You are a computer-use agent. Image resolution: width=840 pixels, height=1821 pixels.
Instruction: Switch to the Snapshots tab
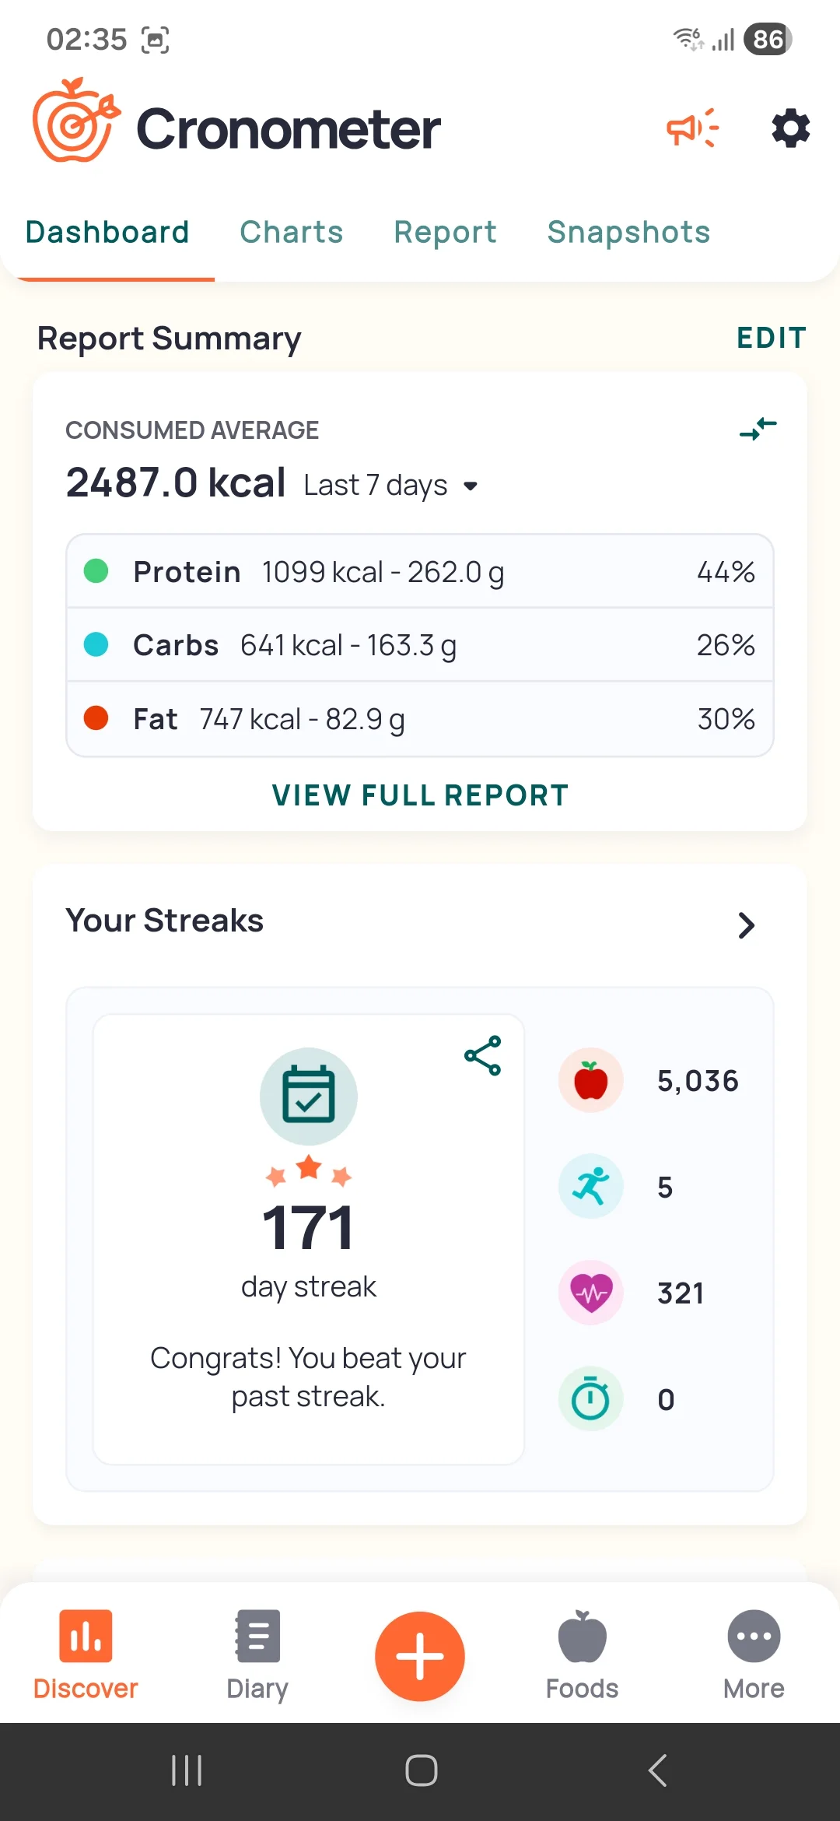coord(628,232)
